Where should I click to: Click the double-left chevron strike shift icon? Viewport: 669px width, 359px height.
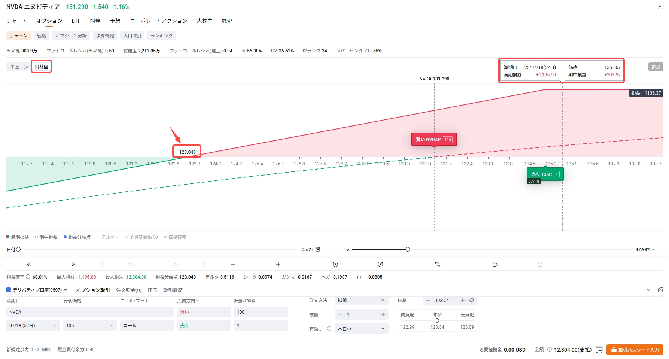[29, 264]
